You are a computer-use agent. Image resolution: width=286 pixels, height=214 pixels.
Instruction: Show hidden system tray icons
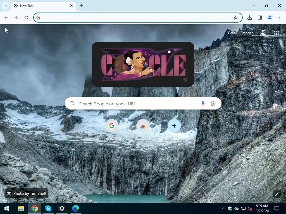(223, 208)
